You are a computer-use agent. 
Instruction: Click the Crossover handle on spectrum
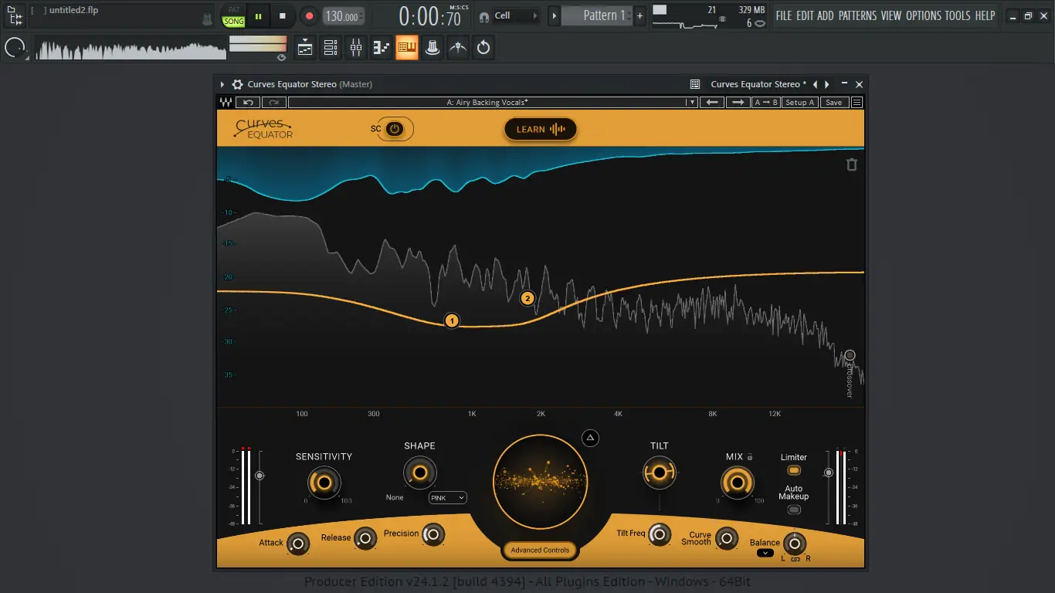(850, 355)
